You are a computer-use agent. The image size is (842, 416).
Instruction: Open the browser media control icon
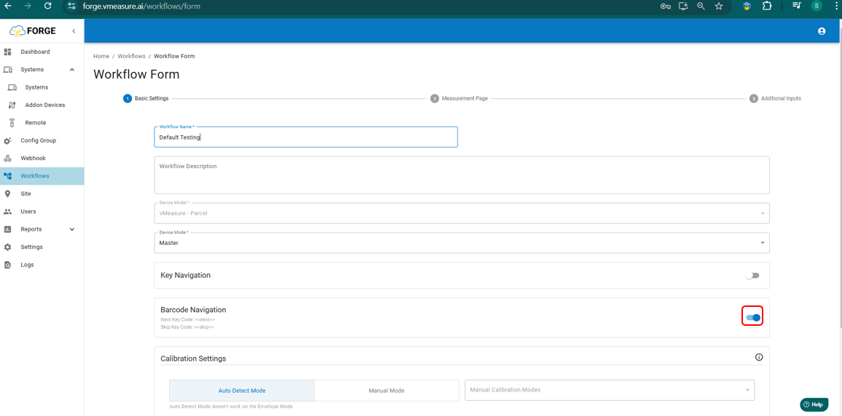[x=797, y=6]
